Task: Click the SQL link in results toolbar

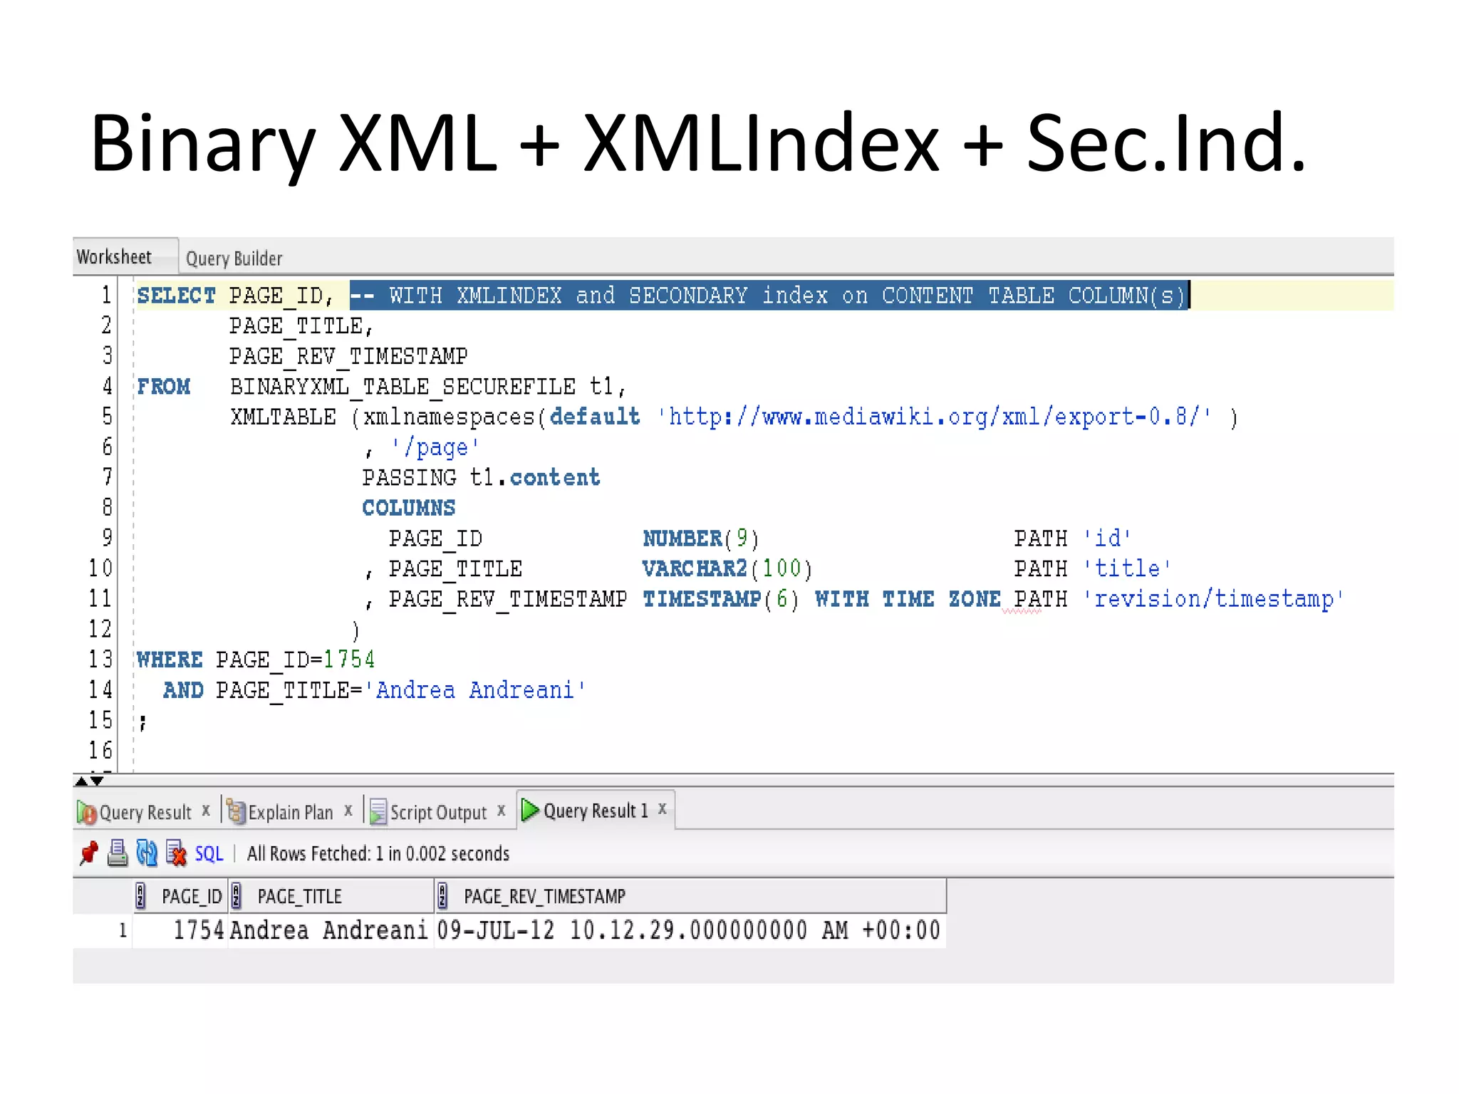Action: (x=209, y=853)
